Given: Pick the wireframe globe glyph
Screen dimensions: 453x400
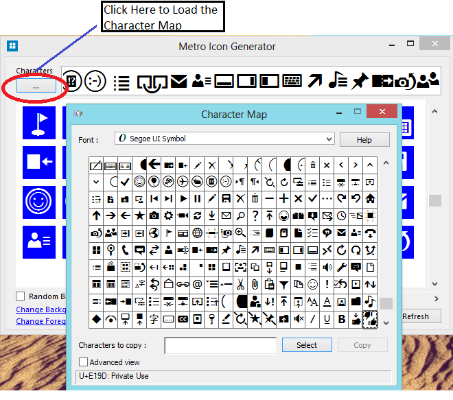Looking at the screenshot, I should coord(197,233).
